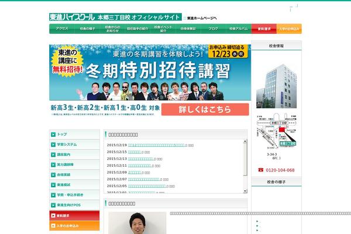Click the 東進ホームページへ link
This screenshot has height=234, width=351.
click(202, 18)
